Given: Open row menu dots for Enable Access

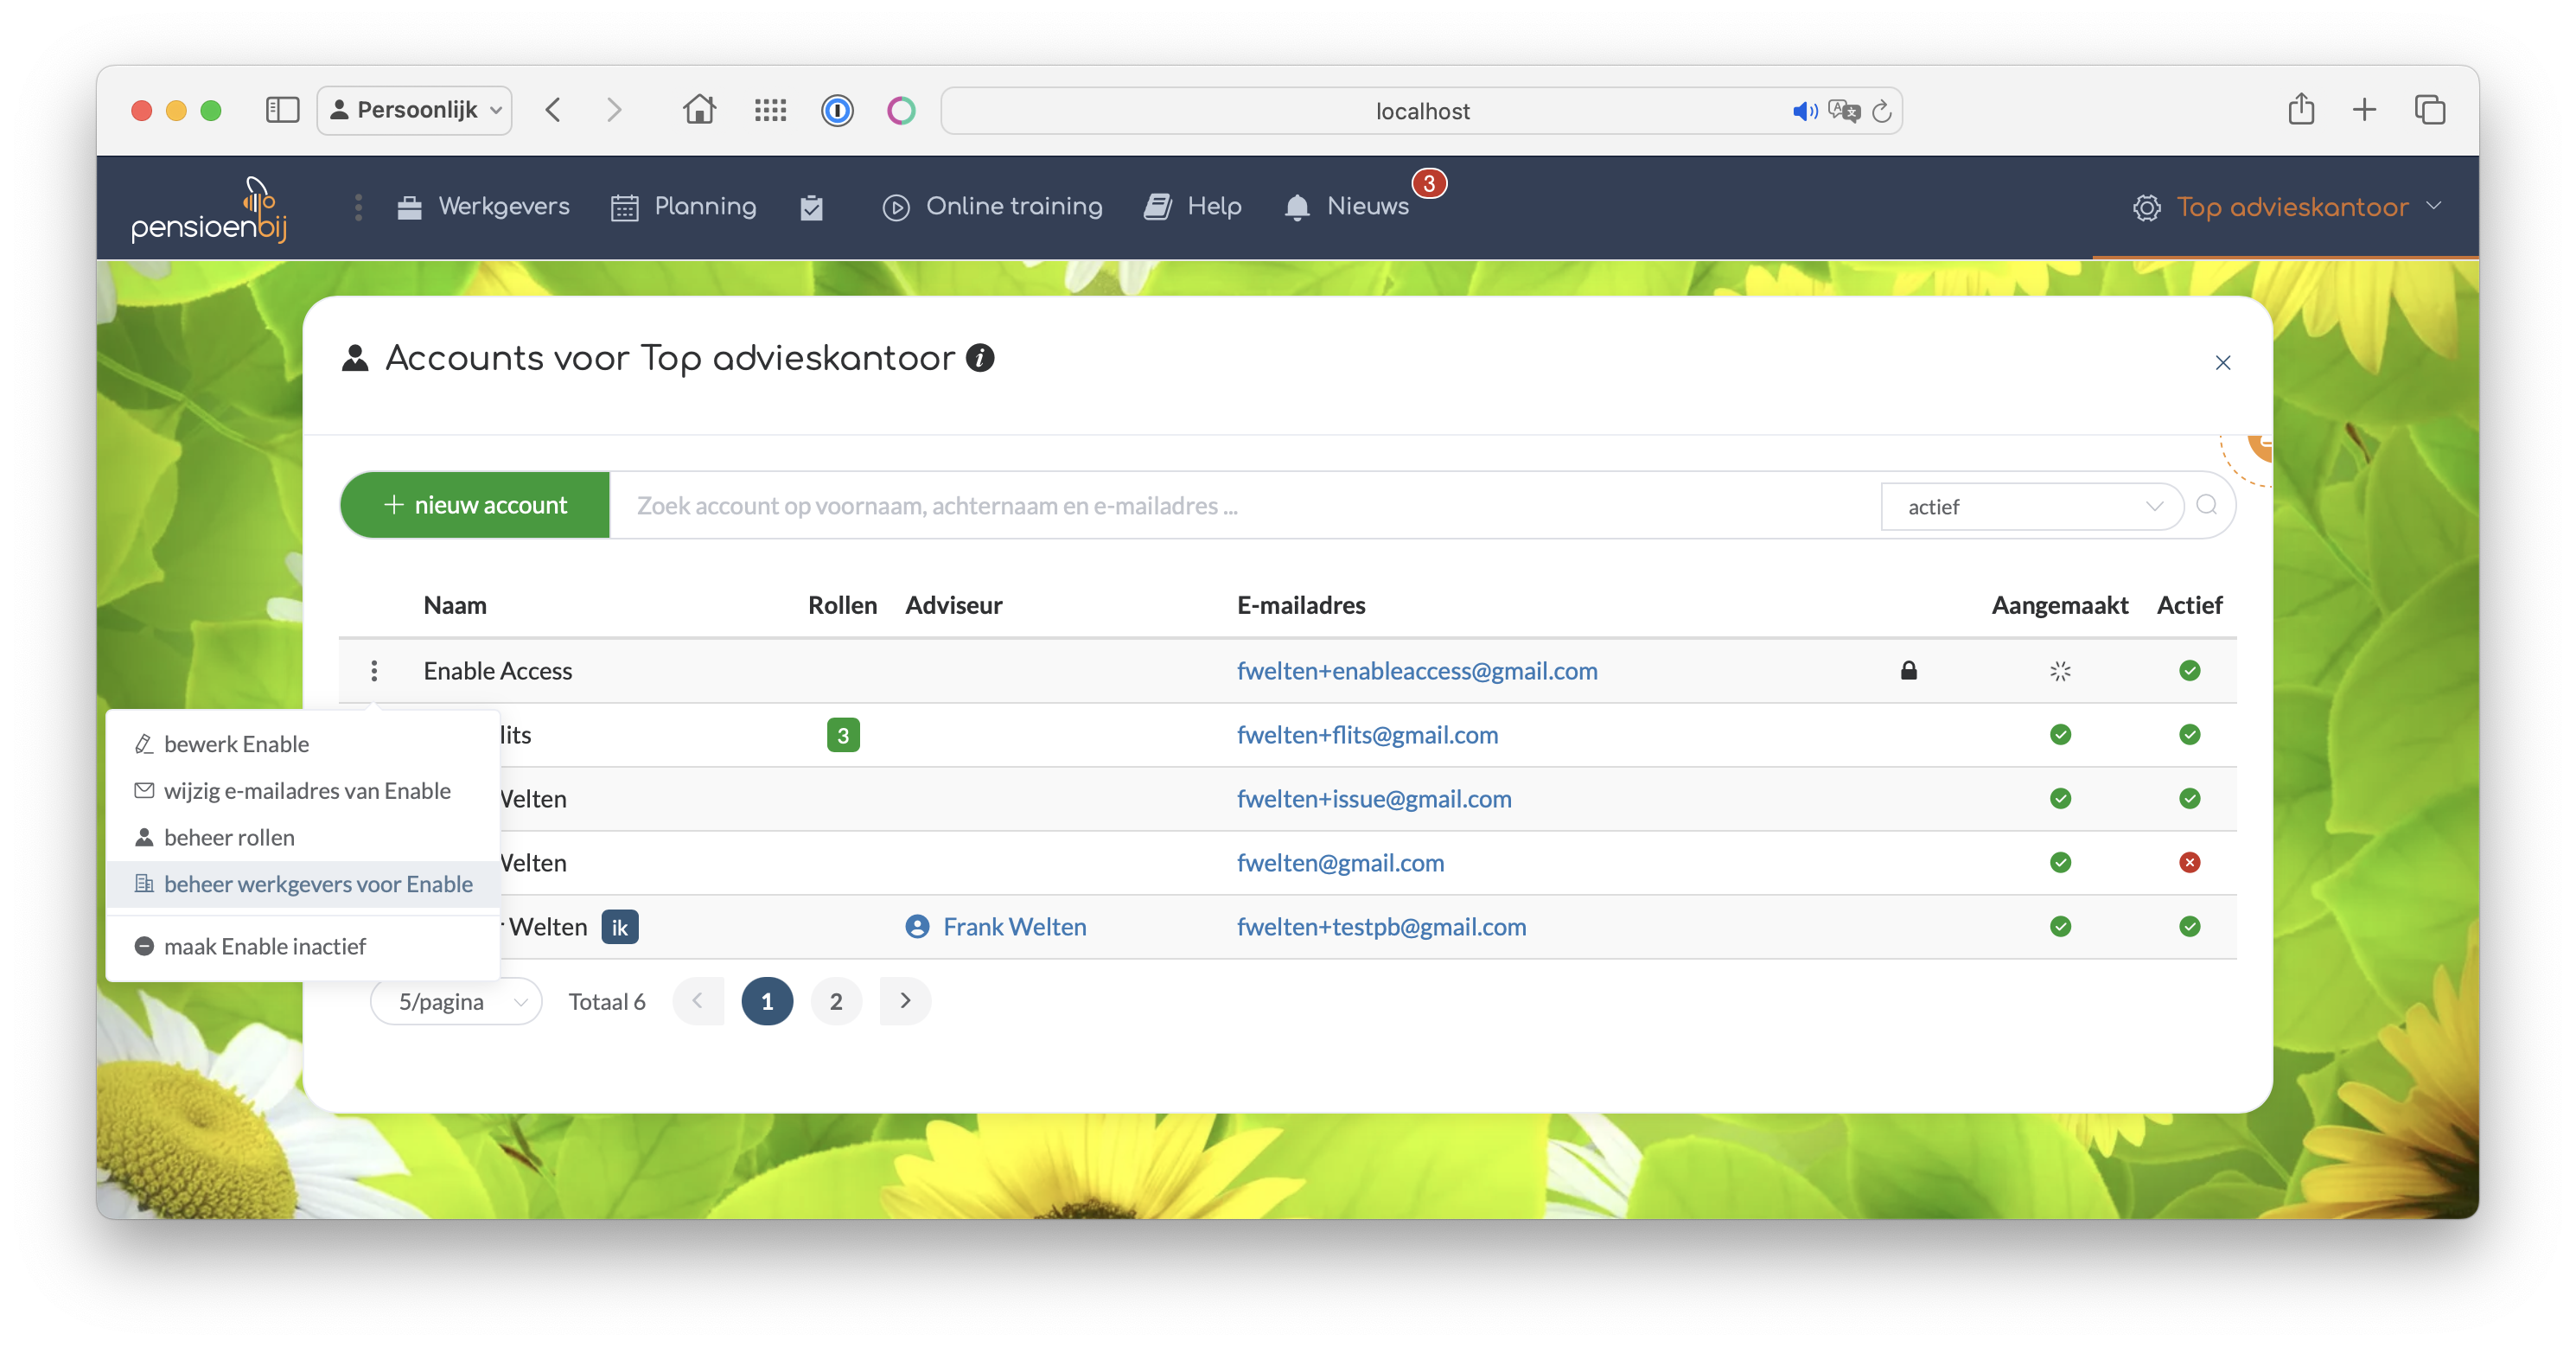Looking at the screenshot, I should point(374,670).
